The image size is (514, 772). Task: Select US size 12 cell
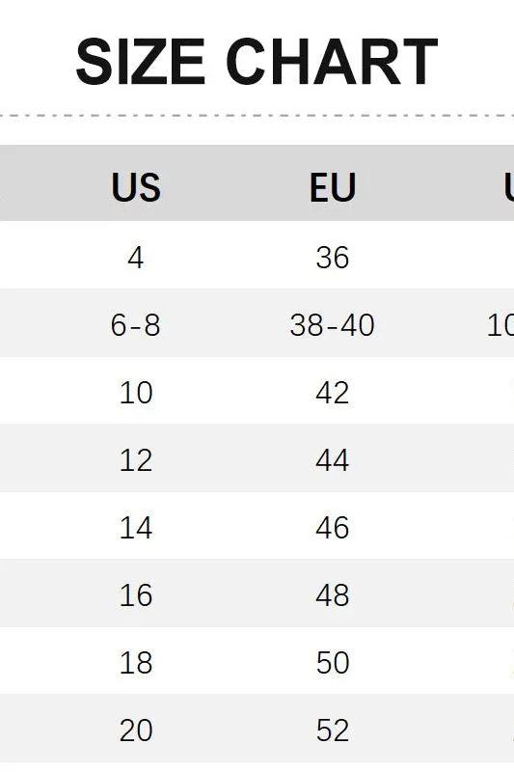(x=136, y=460)
